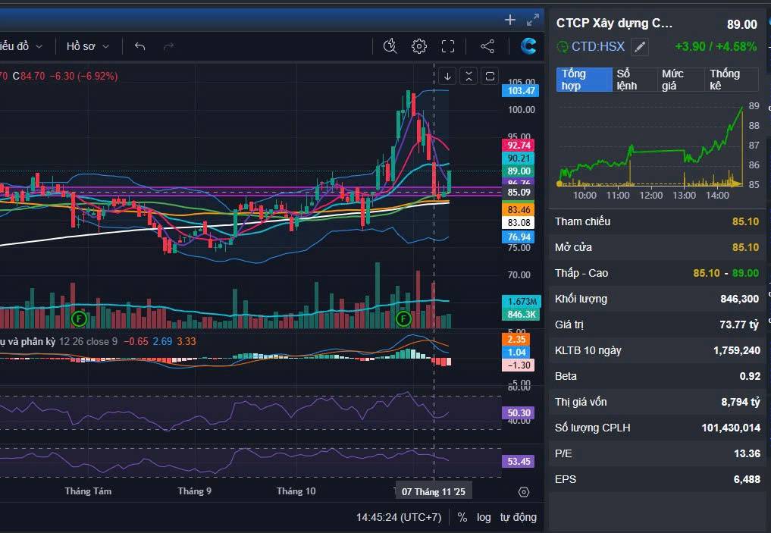Select the Mức giá tab
Viewport: 771px width, 533px height.
click(x=681, y=80)
